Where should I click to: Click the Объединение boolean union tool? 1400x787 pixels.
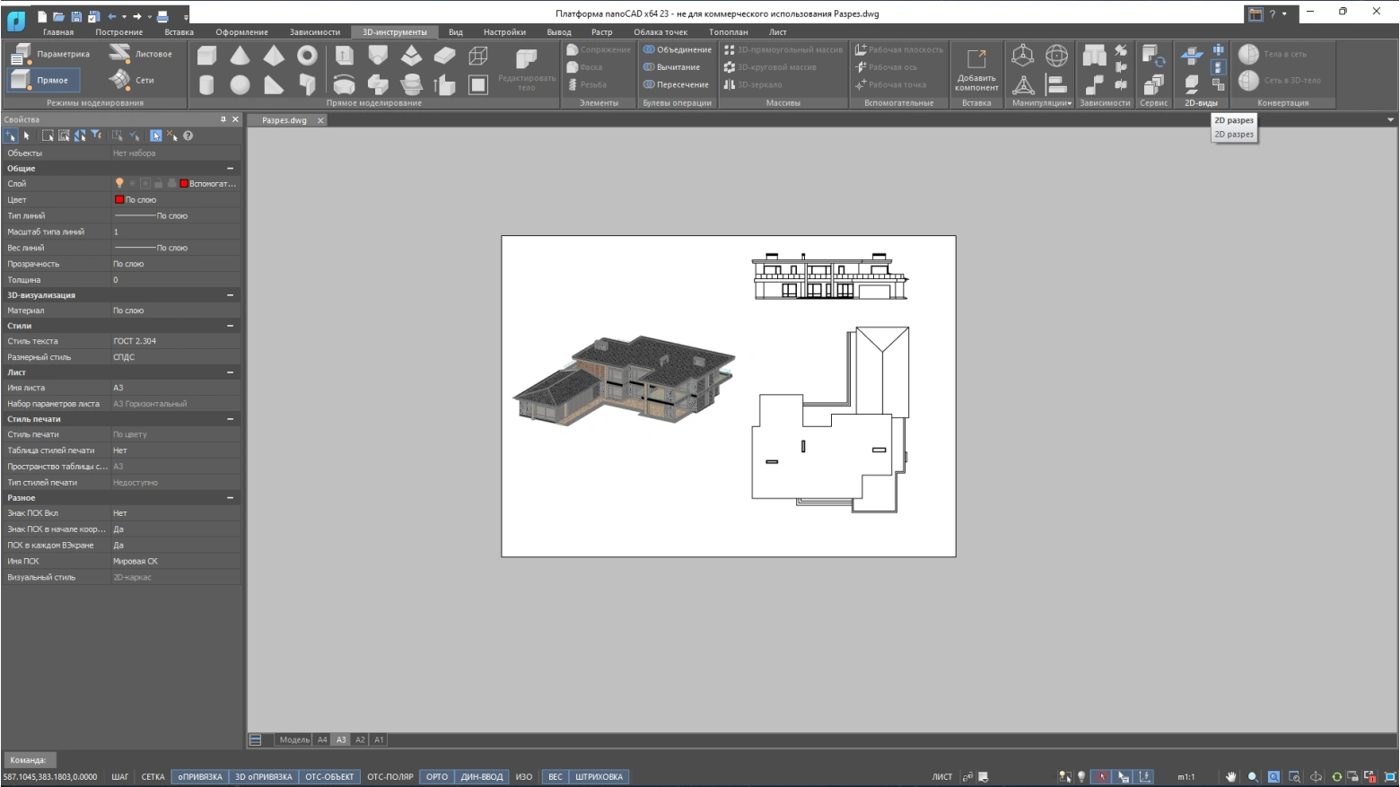678,49
